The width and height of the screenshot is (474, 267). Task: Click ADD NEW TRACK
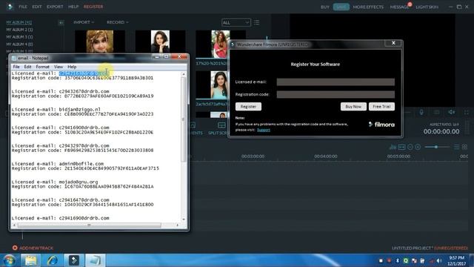click(33, 248)
